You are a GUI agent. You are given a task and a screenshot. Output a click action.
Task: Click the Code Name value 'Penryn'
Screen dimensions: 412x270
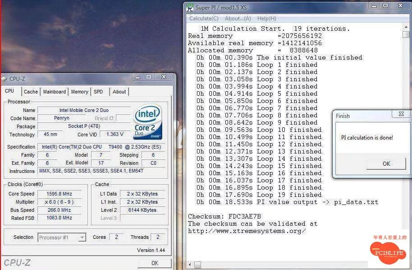coord(62,118)
